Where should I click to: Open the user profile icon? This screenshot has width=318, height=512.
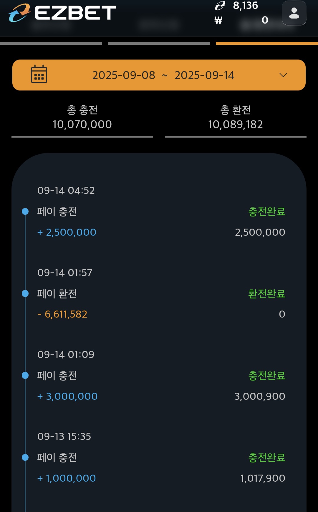pyautogui.click(x=294, y=13)
